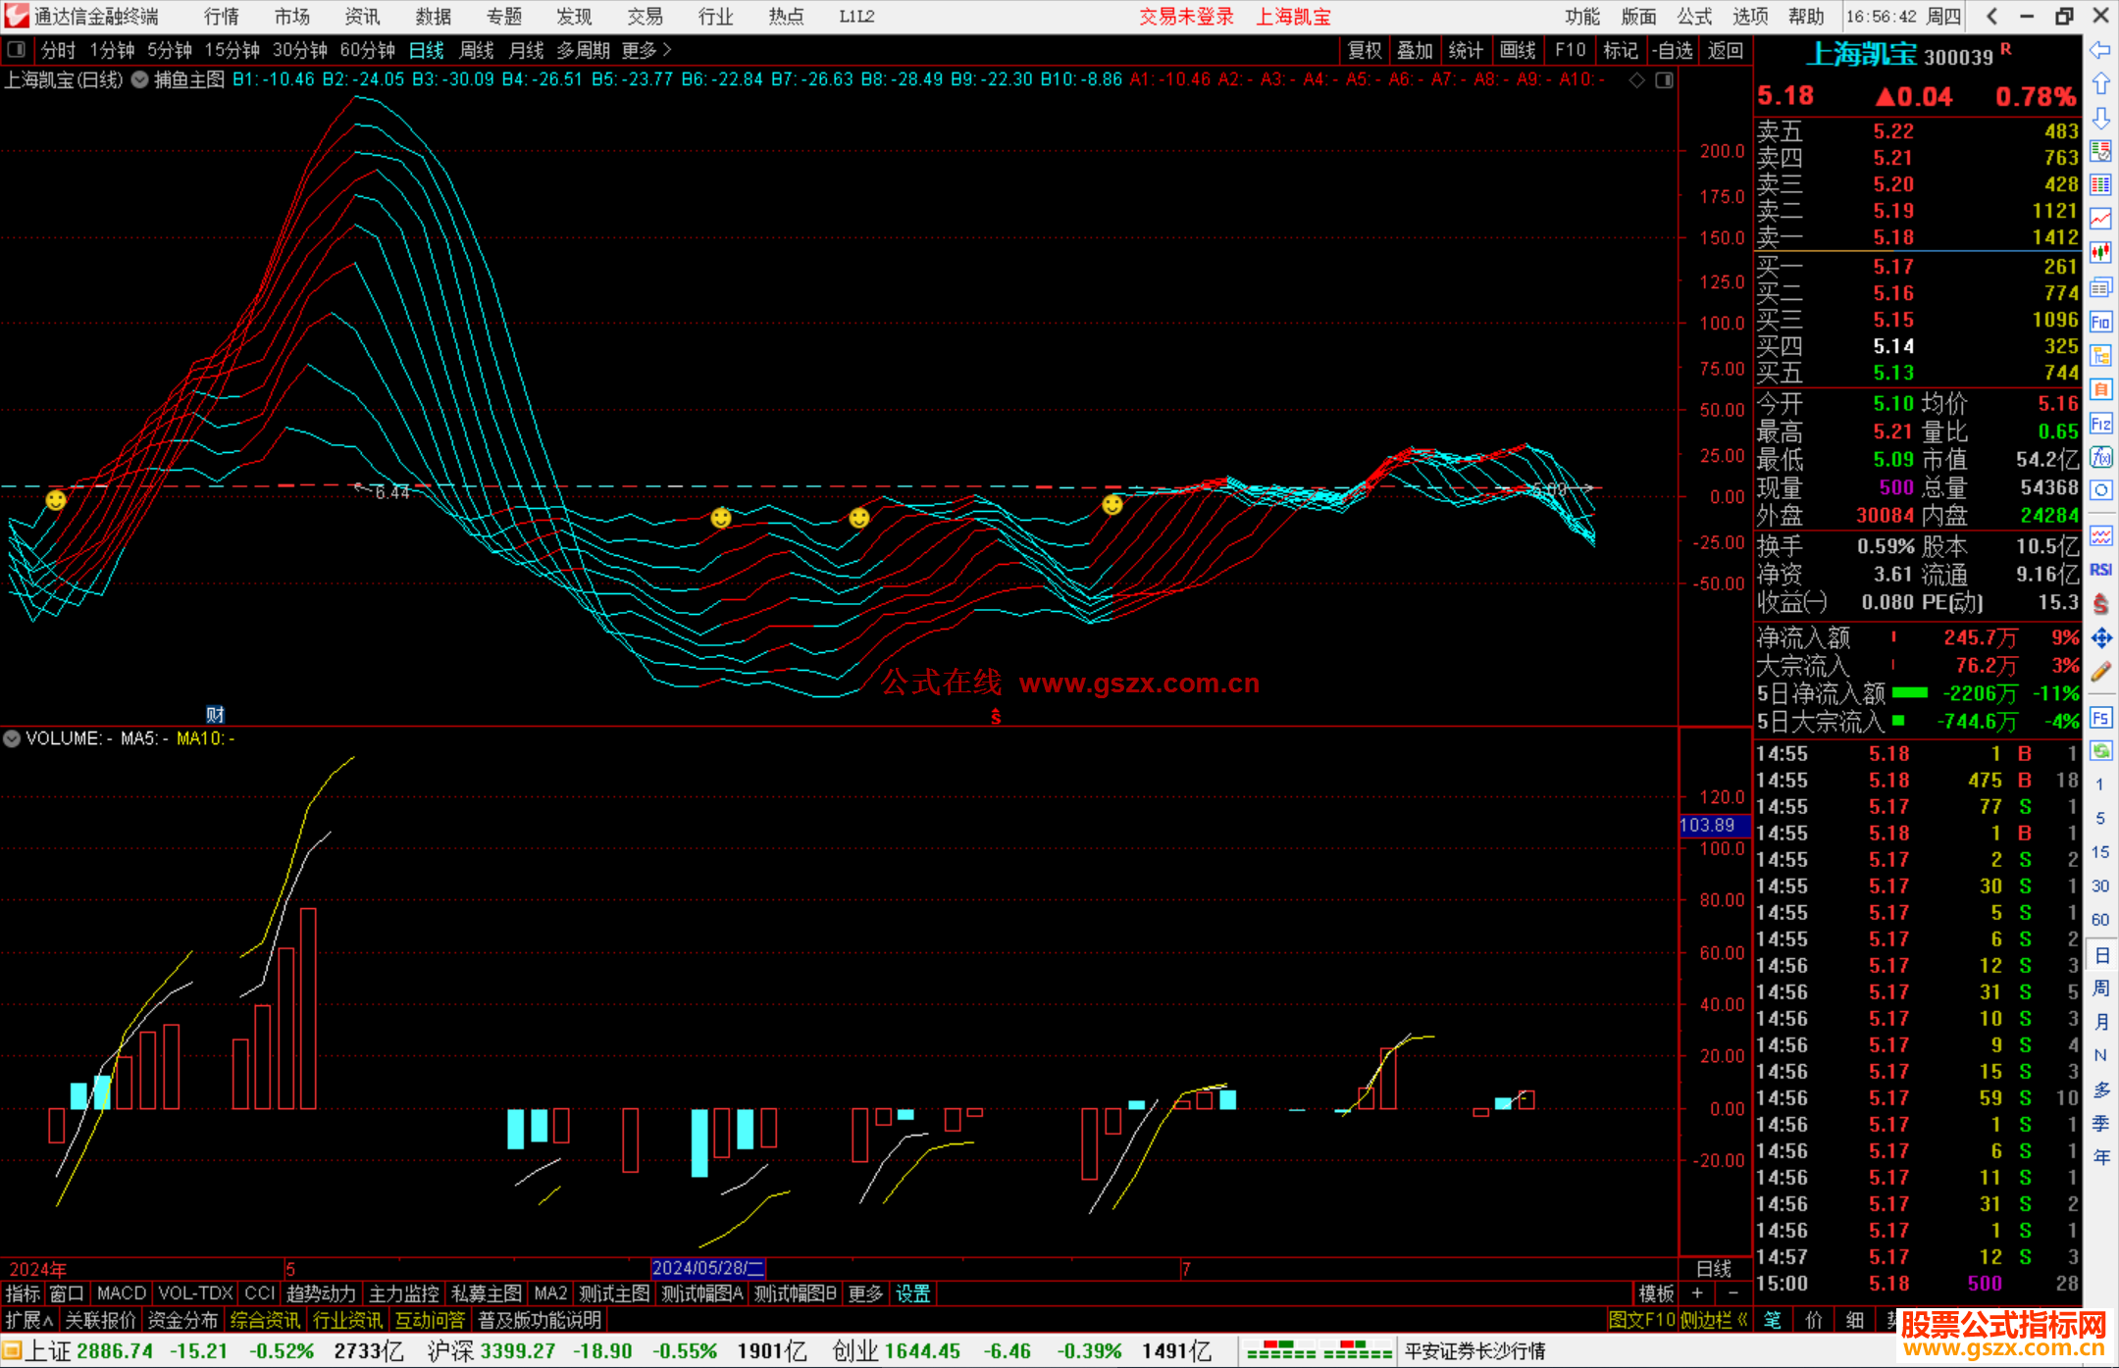Click the RSI indicator sidebar icon
Viewport: 2119px width, 1368px height.
pyautogui.click(x=2100, y=570)
